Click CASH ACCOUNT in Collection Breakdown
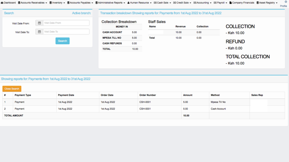The image size is (289, 162). (112, 32)
